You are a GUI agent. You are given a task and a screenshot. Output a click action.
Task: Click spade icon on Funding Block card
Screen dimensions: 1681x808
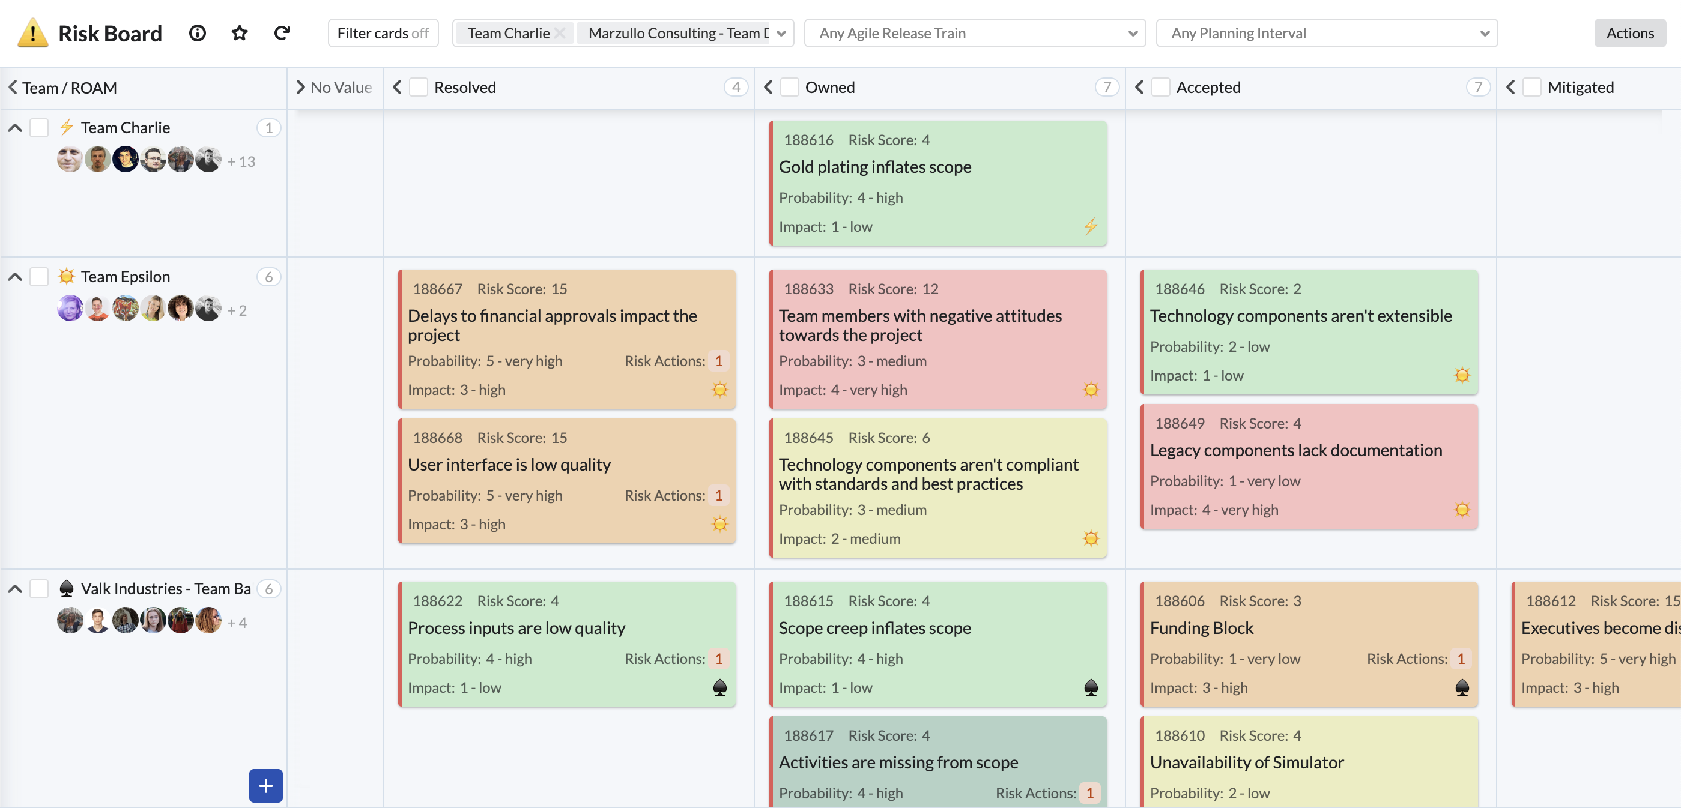pos(1462,687)
